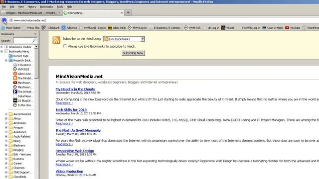This screenshot has height=179, width=319.
Task: Open the File menu
Action: pyautogui.click(x=3, y=6)
